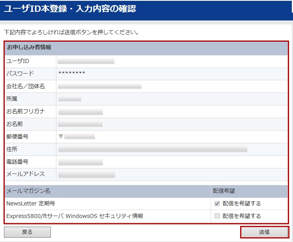Click the メールアドレス email value
Screen dimensions: 293x242
[x=86, y=174]
